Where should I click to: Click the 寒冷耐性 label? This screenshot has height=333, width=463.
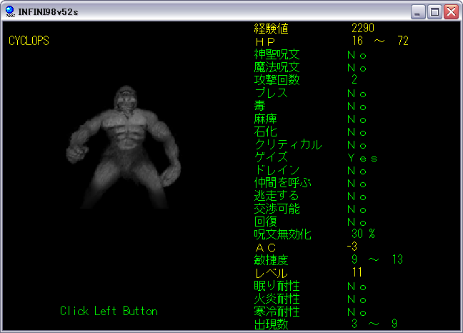pyautogui.click(x=277, y=312)
